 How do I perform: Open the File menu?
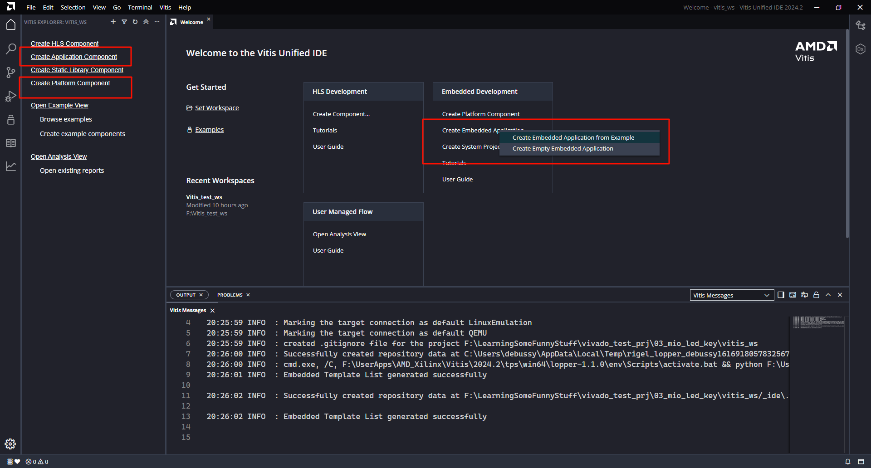click(x=31, y=7)
